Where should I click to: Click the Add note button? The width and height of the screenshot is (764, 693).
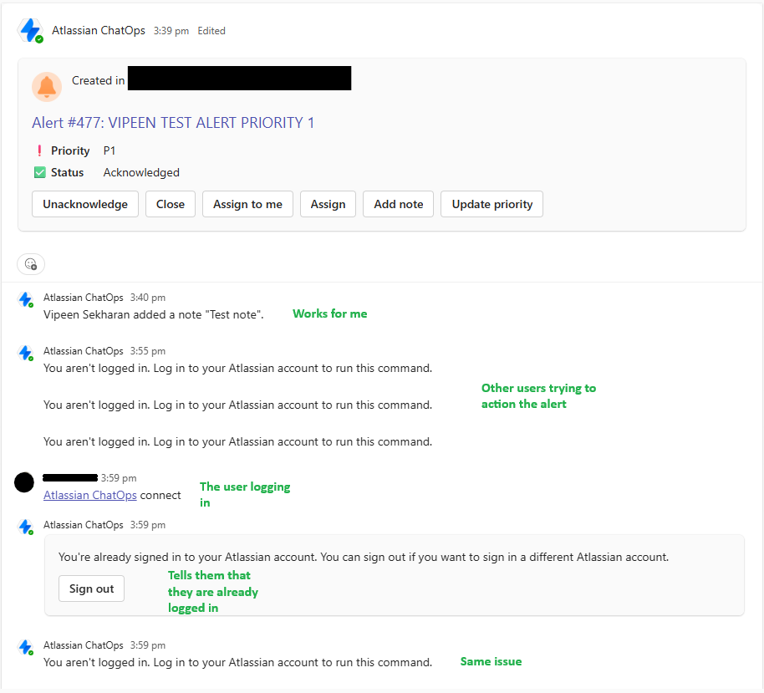pos(398,204)
